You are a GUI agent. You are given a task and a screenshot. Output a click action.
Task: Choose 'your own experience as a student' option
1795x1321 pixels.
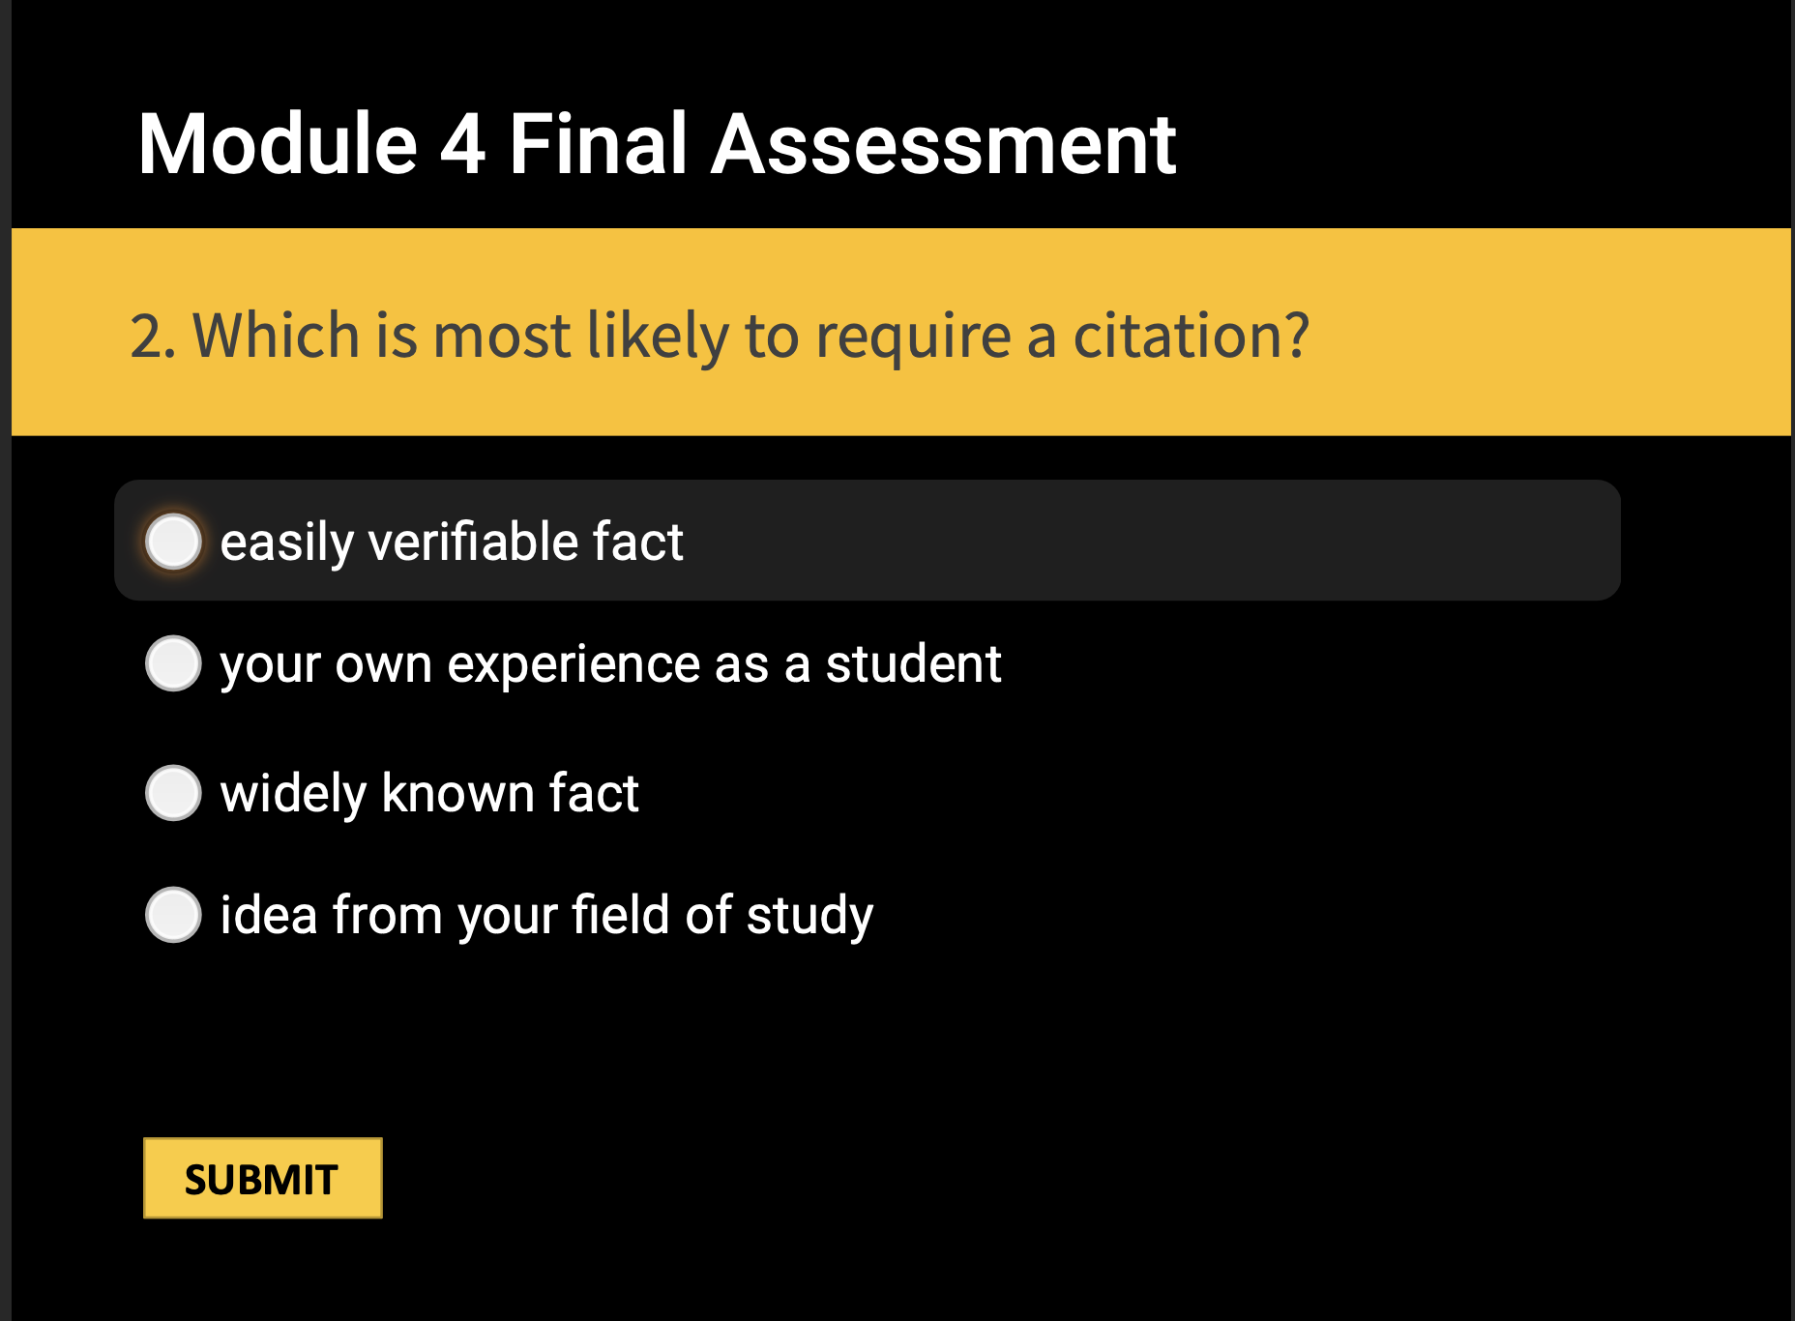point(173,663)
